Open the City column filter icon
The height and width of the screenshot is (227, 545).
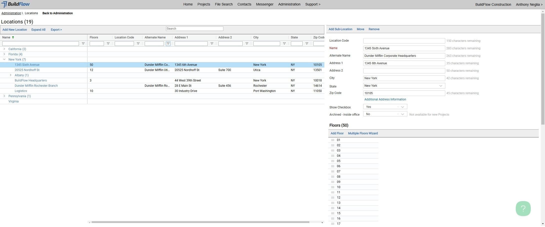click(284, 44)
